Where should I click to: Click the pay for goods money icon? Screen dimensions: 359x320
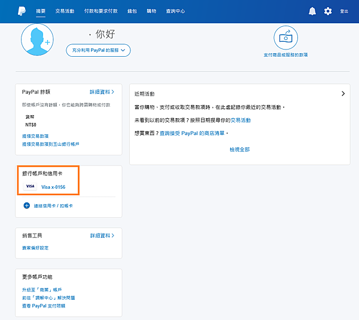point(286,38)
